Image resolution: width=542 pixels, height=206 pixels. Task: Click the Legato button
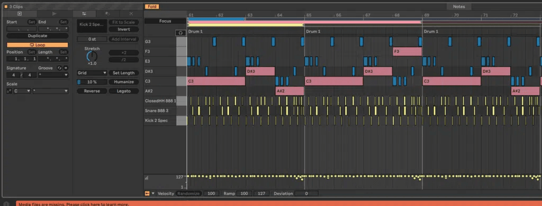pyautogui.click(x=124, y=91)
